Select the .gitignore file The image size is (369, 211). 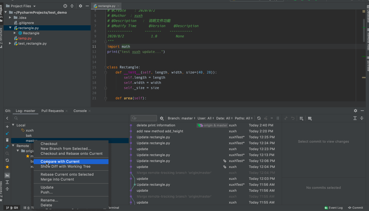26,23
